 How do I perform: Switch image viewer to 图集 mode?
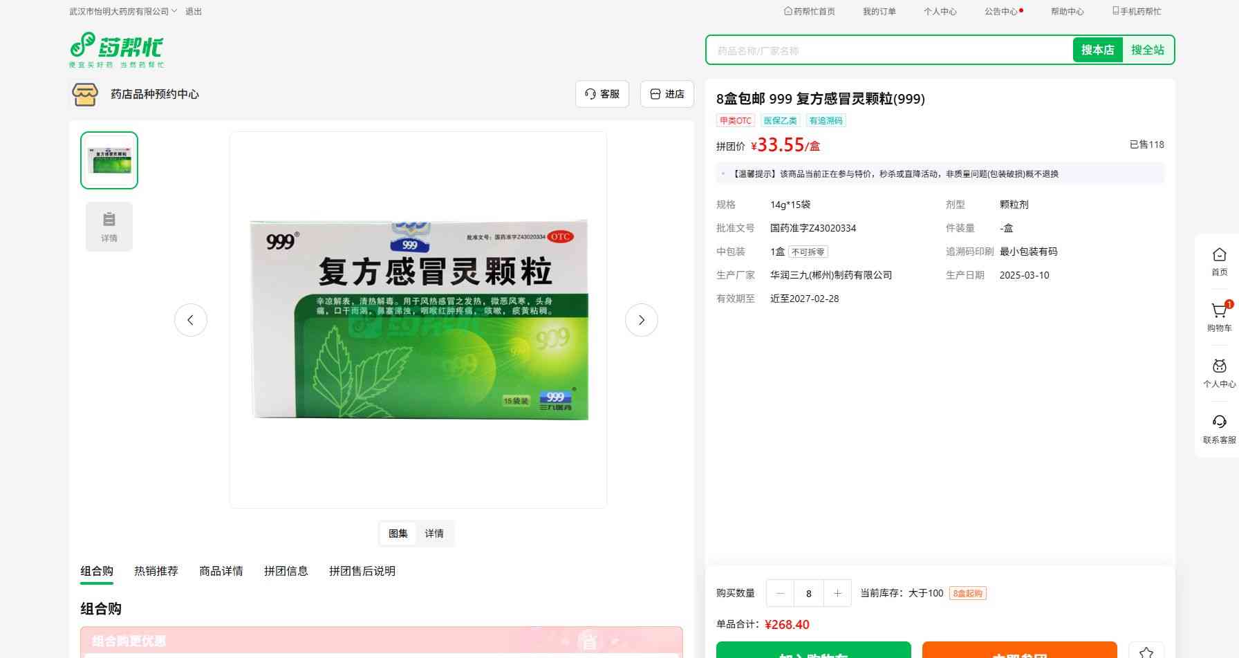(398, 534)
